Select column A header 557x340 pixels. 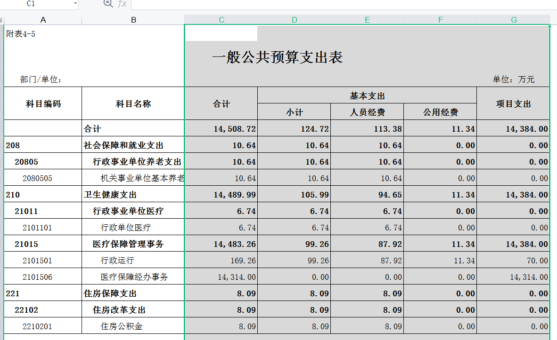(x=43, y=20)
